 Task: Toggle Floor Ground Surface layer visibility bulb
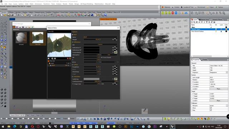tap(216, 32)
